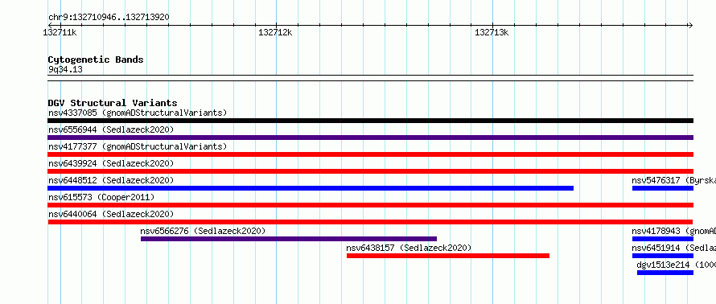
Task: Click the 9q34.13 band label
Action: [x=65, y=69]
